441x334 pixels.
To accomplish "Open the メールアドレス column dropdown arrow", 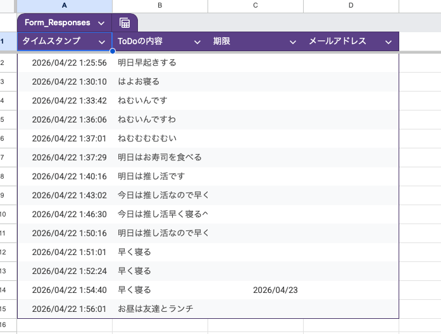I will tap(388, 42).
